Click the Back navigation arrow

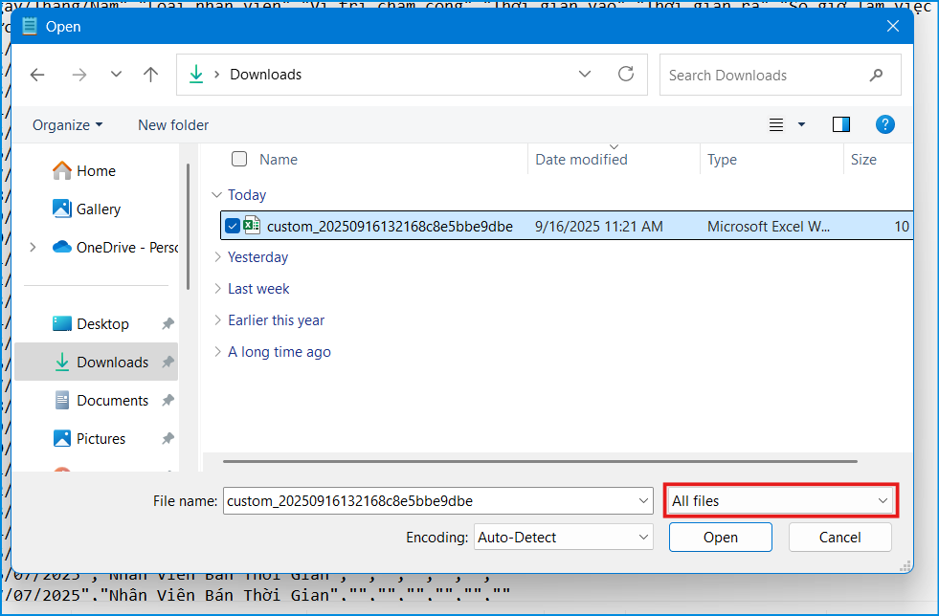coord(37,75)
